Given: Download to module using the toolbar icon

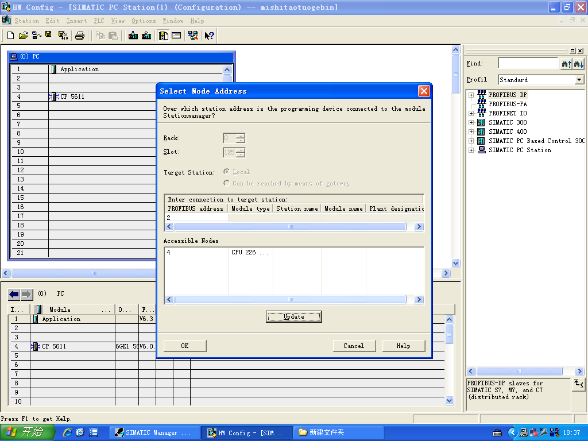Looking at the screenshot, I should (133, 36).
